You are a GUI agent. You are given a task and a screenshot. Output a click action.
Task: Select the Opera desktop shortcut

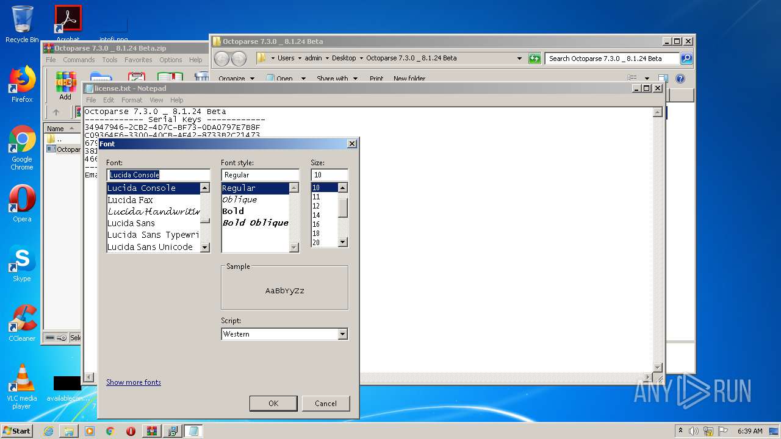(x=22, y=204)
